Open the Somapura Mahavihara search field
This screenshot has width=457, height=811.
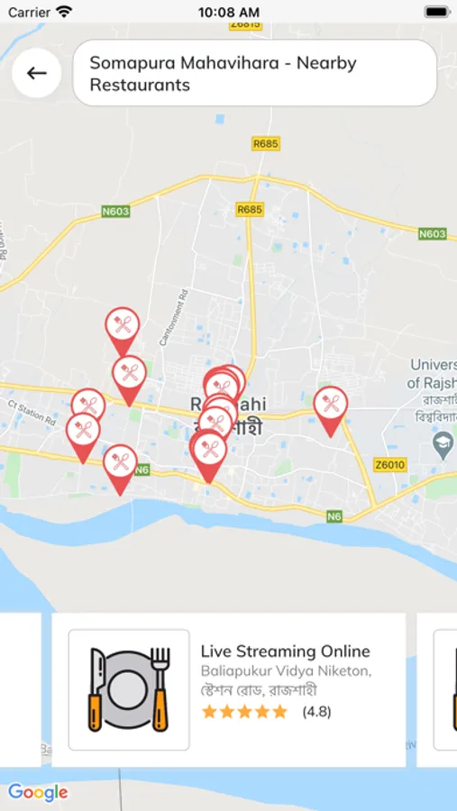point(254,73)
